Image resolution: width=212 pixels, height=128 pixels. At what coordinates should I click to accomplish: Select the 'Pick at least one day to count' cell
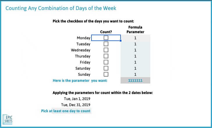[66, 111]
